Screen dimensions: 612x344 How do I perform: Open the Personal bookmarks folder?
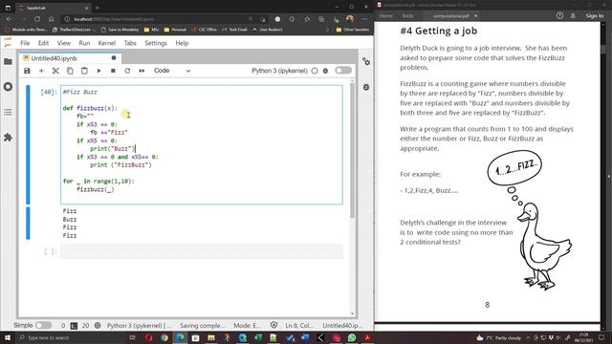pyautogui.click(x=175, y=30)
